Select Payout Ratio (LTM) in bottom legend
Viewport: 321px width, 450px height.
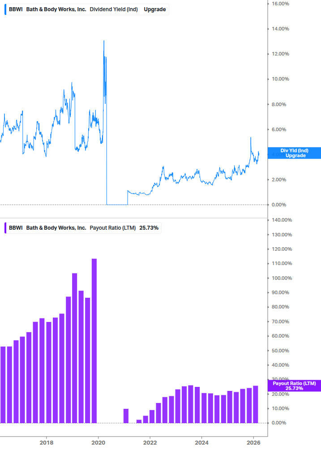click(113, 228)
